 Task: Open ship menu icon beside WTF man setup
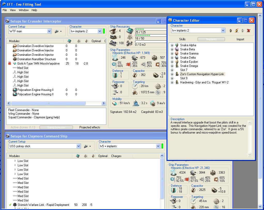pyautogui.click(x=58, y=31)
